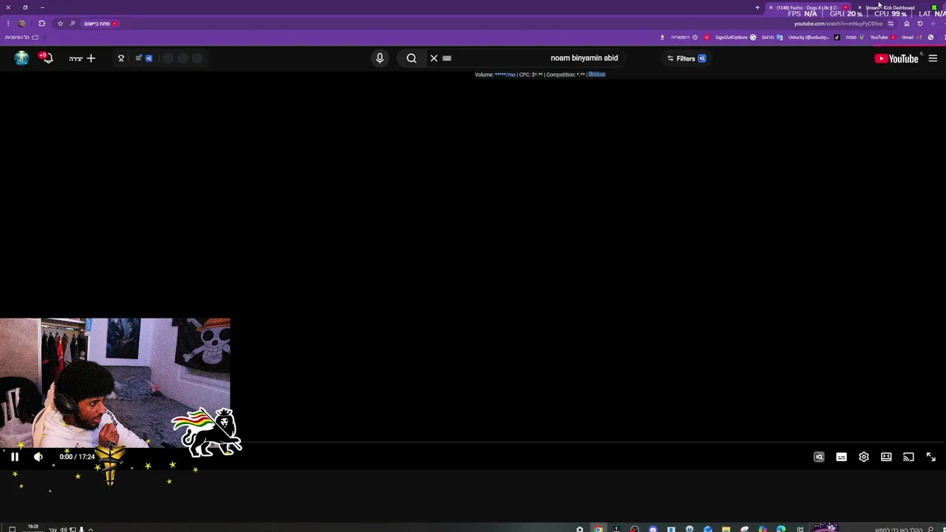This screenshot has height=532, width=946.
Task: Open site information tune icon
Action: (x=891, y=24)
